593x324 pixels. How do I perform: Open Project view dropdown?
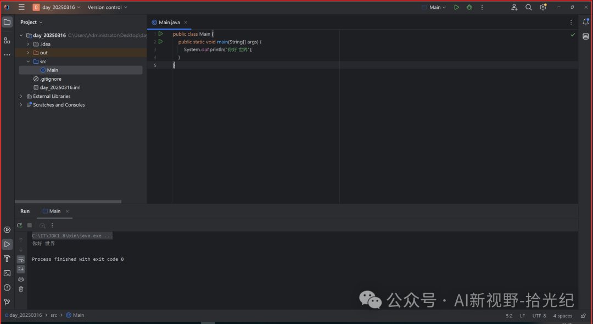[31, 23]
